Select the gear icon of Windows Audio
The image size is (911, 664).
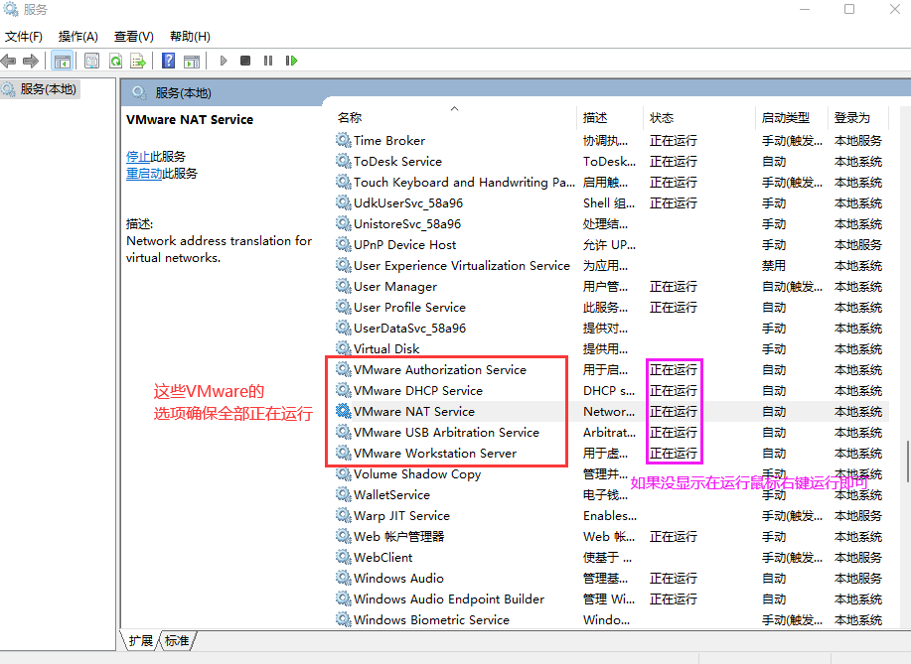pos(344,578)
